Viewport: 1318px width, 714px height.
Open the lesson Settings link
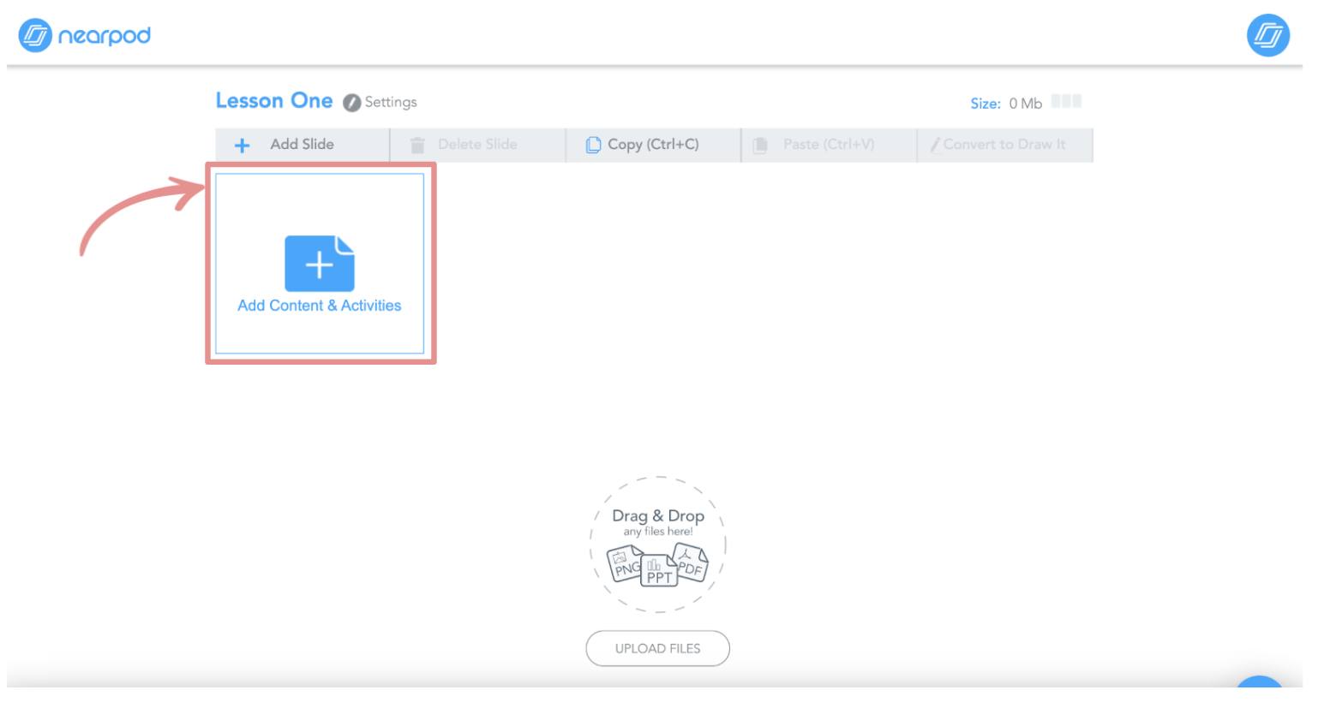click(391, 102)
